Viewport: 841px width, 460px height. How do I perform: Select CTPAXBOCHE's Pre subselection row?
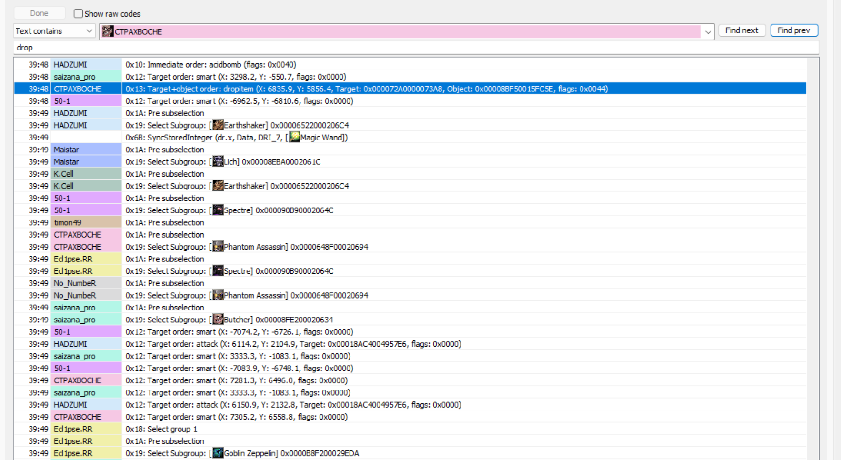pos(410,234)
